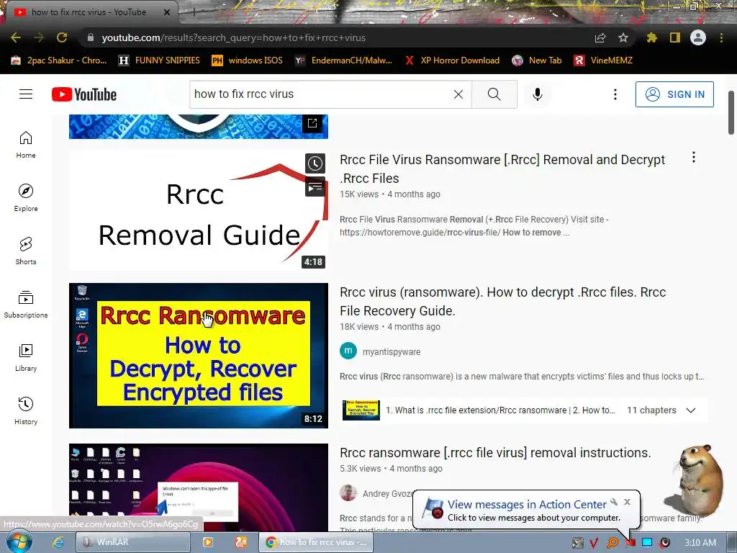Open title Rrcc ransomware removal instructions
The height and width of the screenshot is (553, 737).
pyautogui.click(x=495, y=452)
